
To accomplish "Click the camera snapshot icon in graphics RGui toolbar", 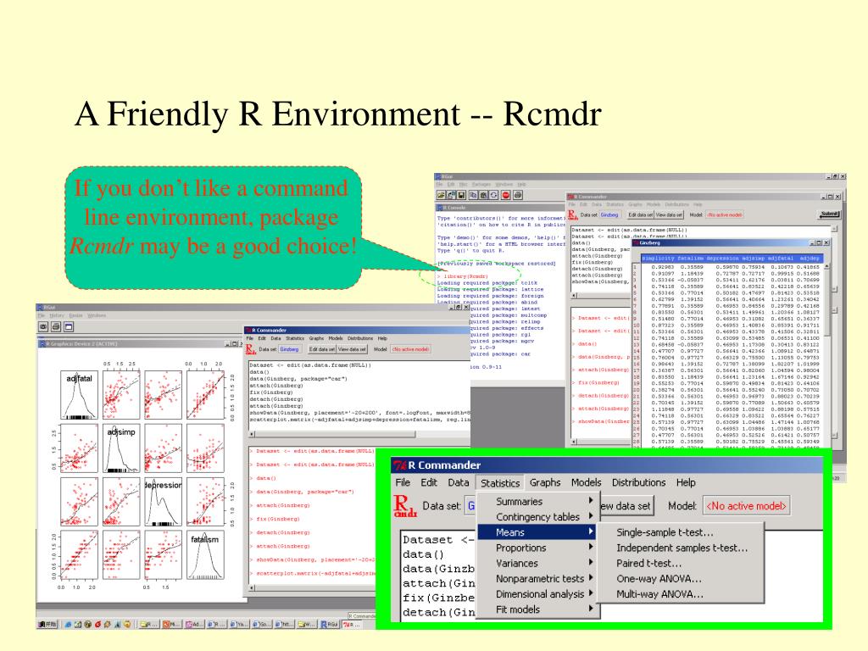I will [x=43, y=327].
